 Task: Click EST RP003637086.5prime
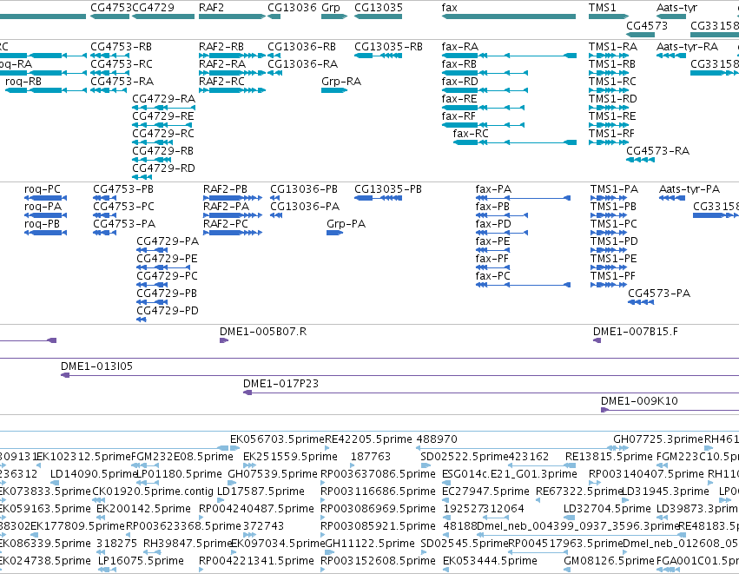coord(378,473)
